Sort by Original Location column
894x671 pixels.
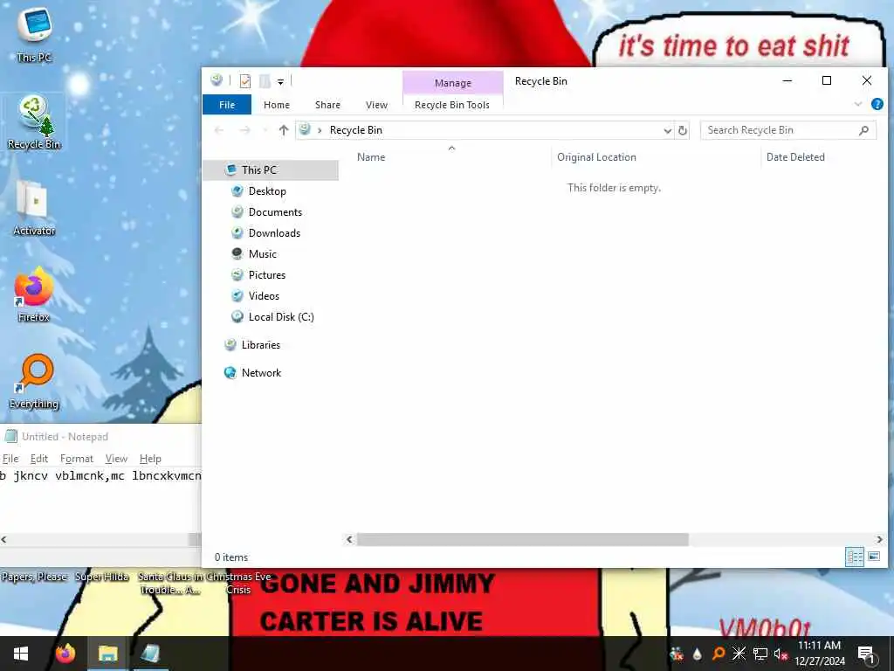pyautogui.click(x=596, y=157)
